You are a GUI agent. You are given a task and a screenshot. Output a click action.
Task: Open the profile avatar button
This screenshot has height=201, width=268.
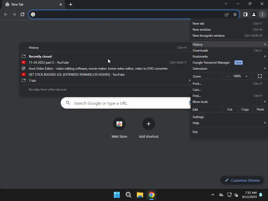point(254,14)
